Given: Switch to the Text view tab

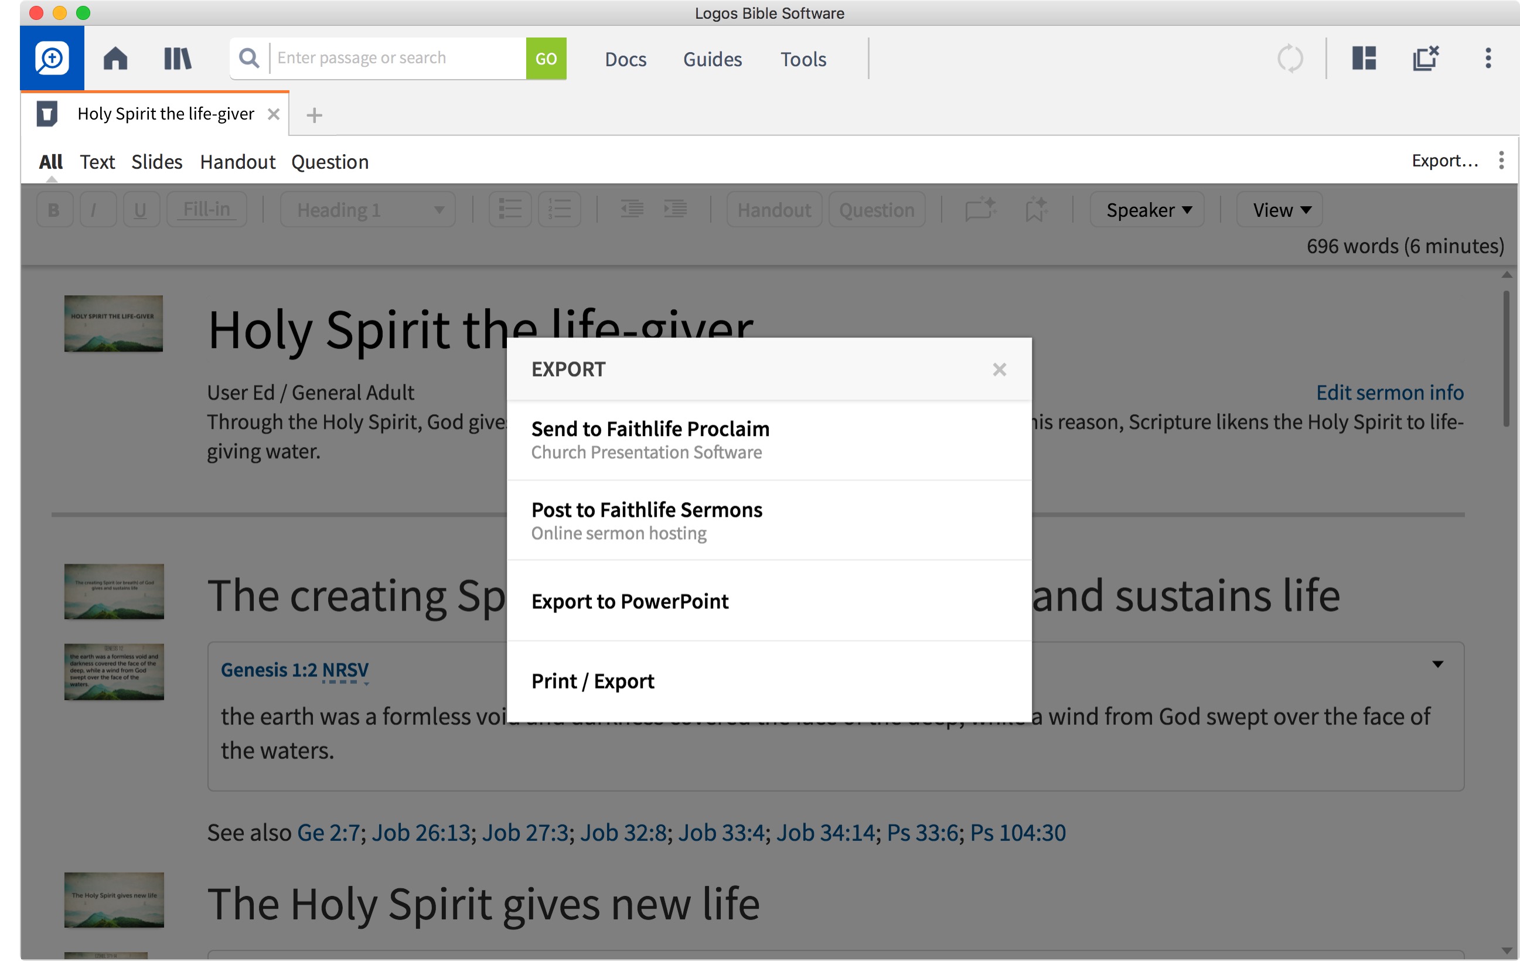Looking at the screenshot, I should click(97, 162).
